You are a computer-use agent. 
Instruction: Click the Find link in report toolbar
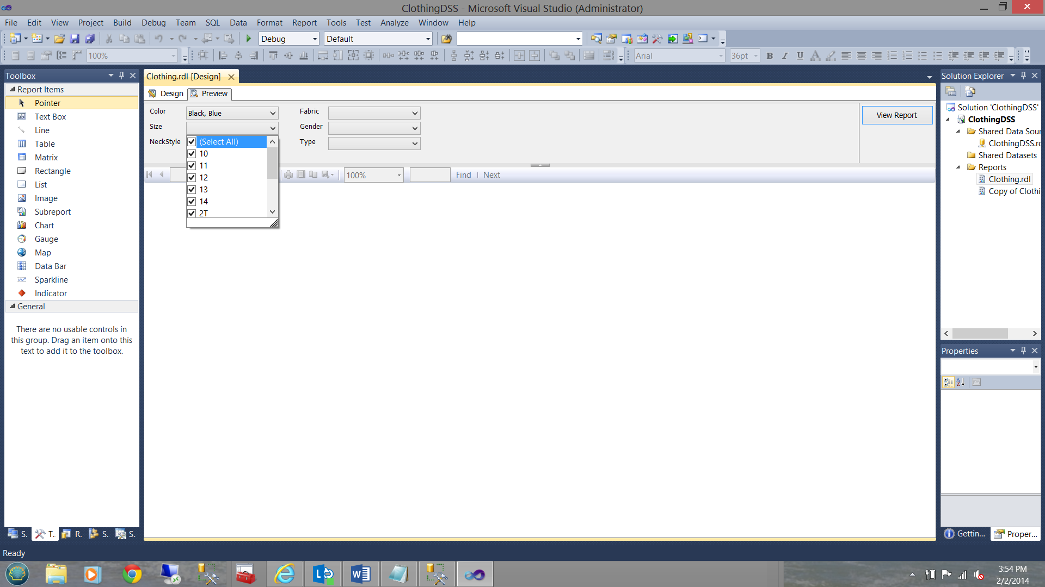pos(463,175)
